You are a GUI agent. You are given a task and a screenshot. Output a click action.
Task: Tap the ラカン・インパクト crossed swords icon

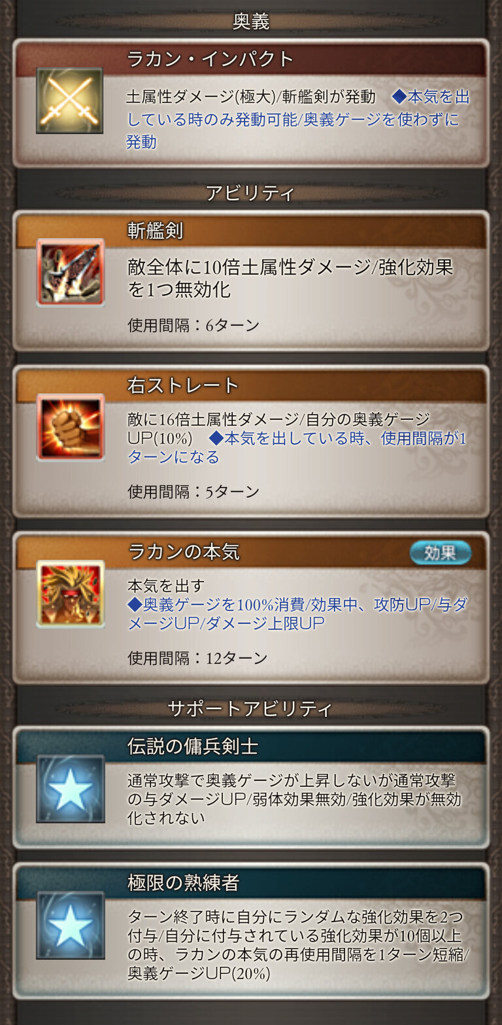(70, 101)
